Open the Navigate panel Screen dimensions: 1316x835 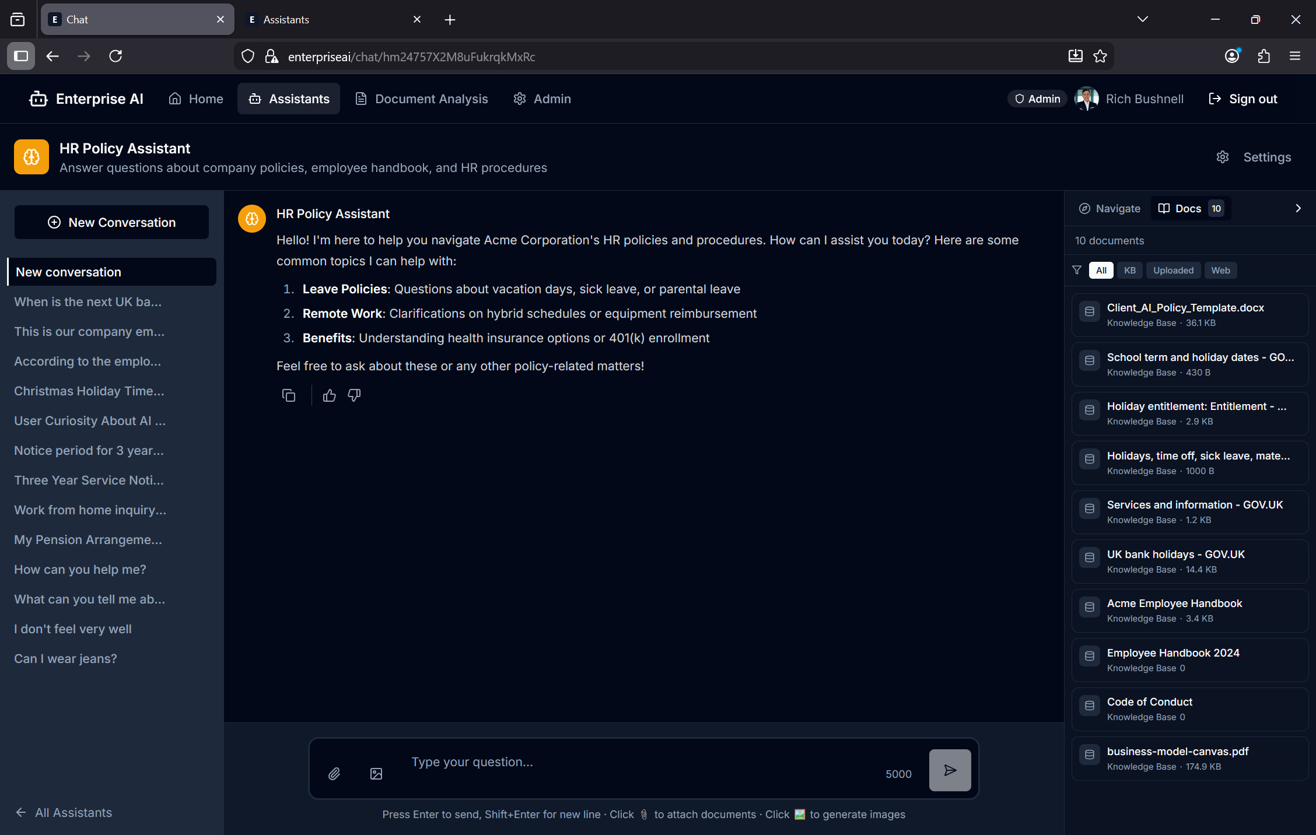[x=1109, y=208]
